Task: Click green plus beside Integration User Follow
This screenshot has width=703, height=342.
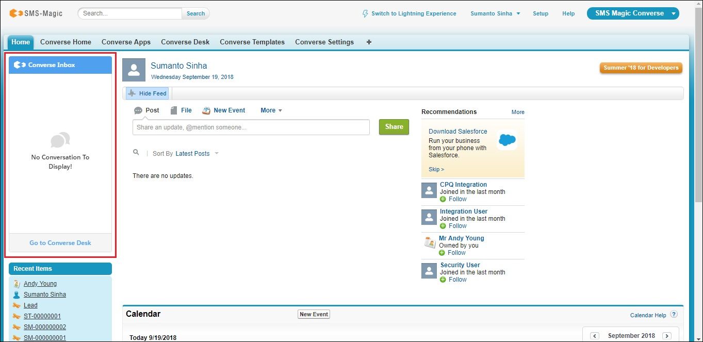Action: pos(443,226)
